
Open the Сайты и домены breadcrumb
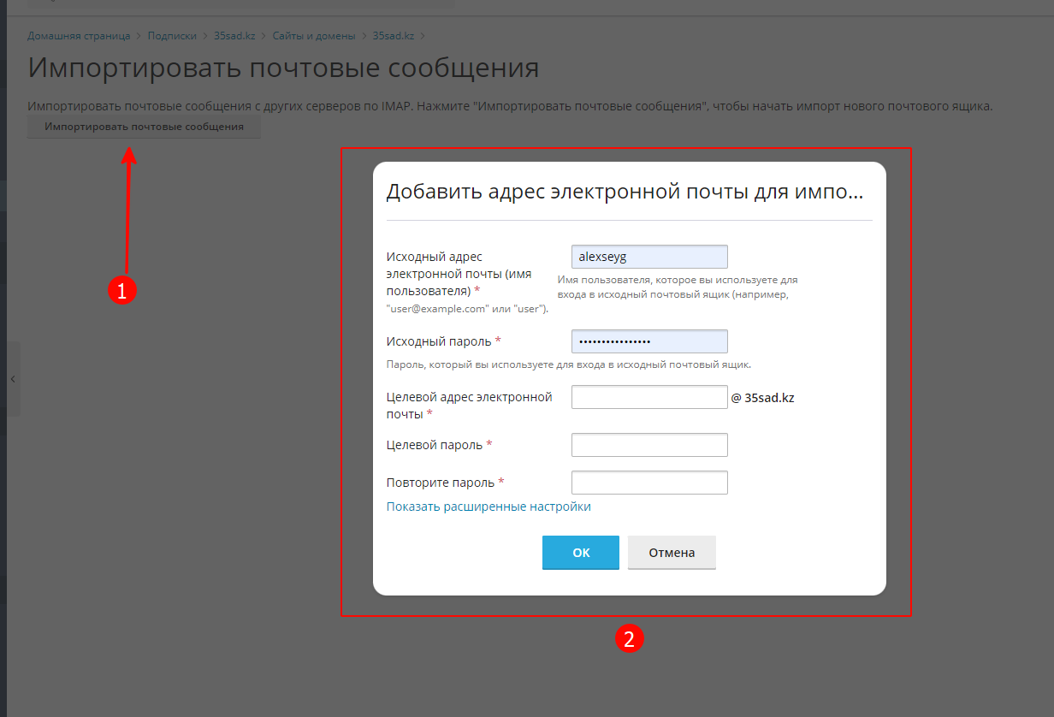pos(314,36)
